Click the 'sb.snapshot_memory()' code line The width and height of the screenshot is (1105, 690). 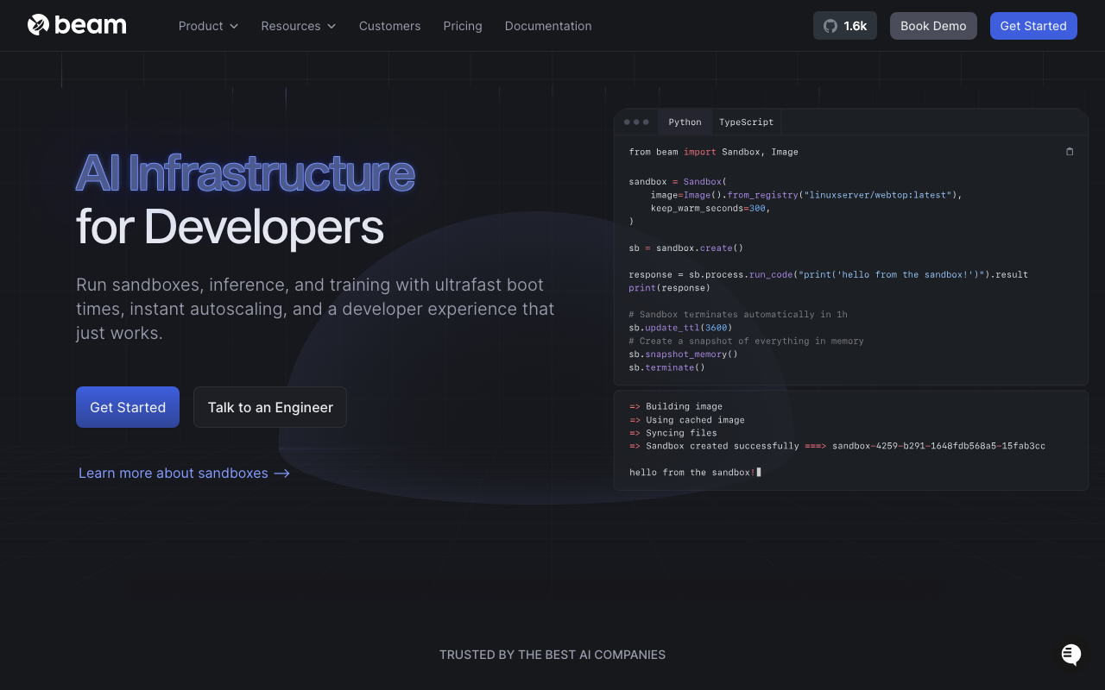tap(683, 354)
